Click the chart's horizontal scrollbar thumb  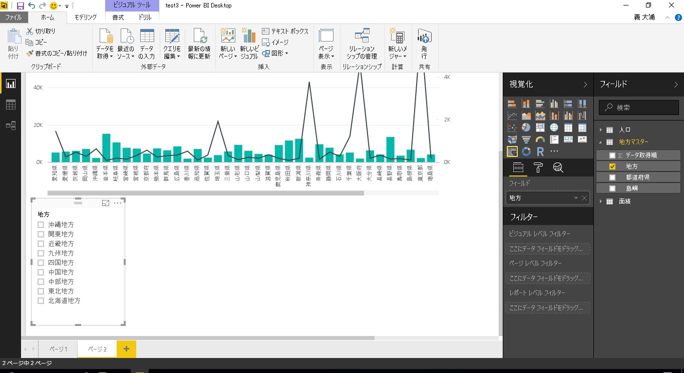pyautogui.click(x=205, y=193)
